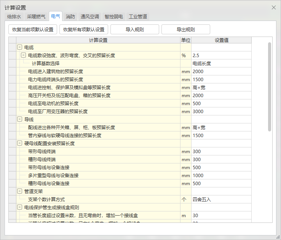The width and height of the screenshot is (281, 240).
Task: Collapse the 电缆敷设弛度、波形弯度 sub-group
Action: coord(23,55)
